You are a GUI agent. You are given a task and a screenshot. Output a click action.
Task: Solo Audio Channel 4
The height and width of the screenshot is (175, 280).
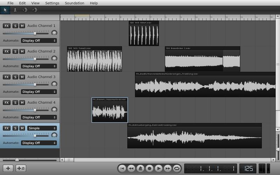click(x=15, y=103)
